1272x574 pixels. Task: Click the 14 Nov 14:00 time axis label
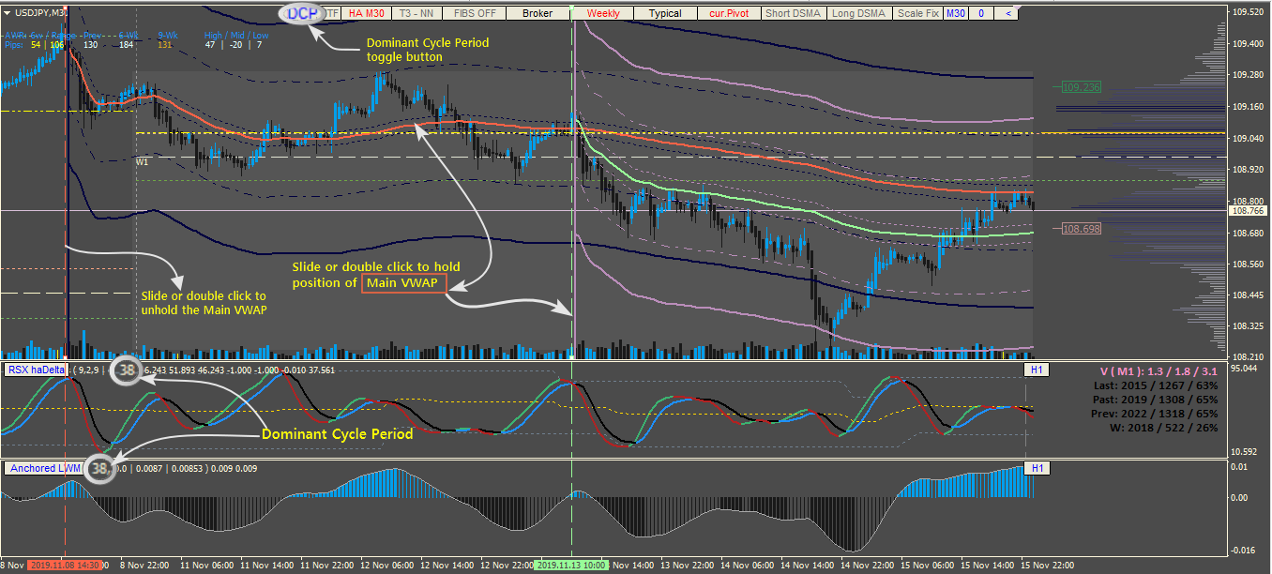[x=810, y=566]
